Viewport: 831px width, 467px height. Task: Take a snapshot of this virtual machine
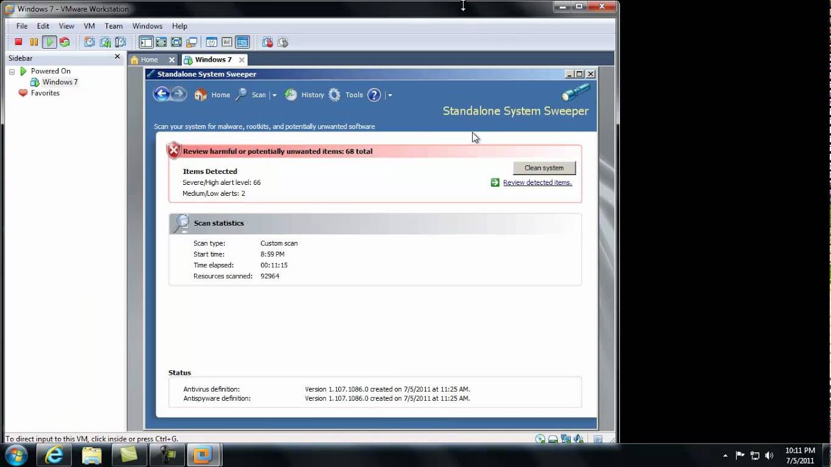90,42
